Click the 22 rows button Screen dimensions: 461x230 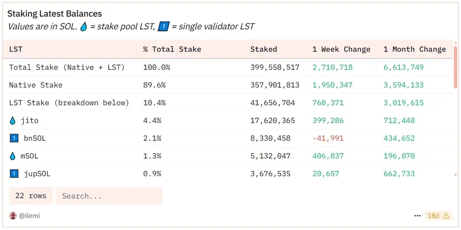31,196
